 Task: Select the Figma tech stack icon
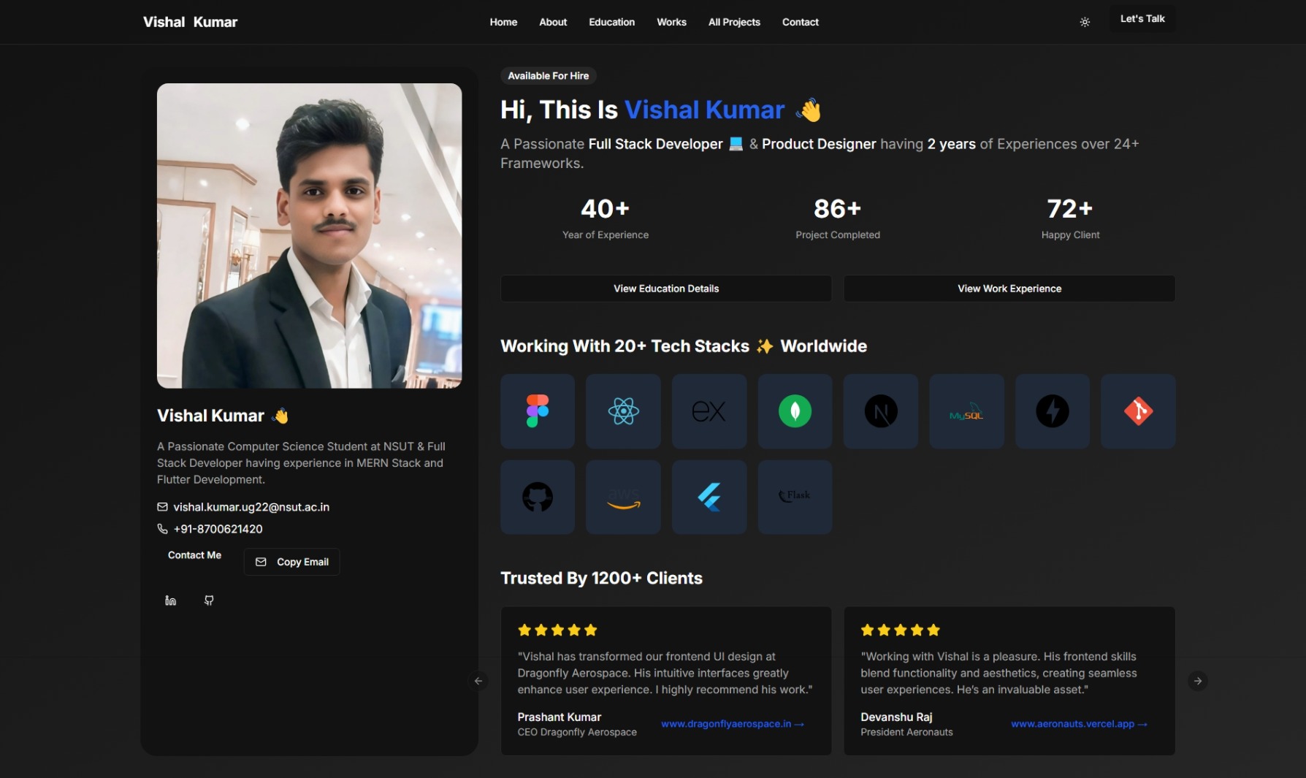[537, 411]
